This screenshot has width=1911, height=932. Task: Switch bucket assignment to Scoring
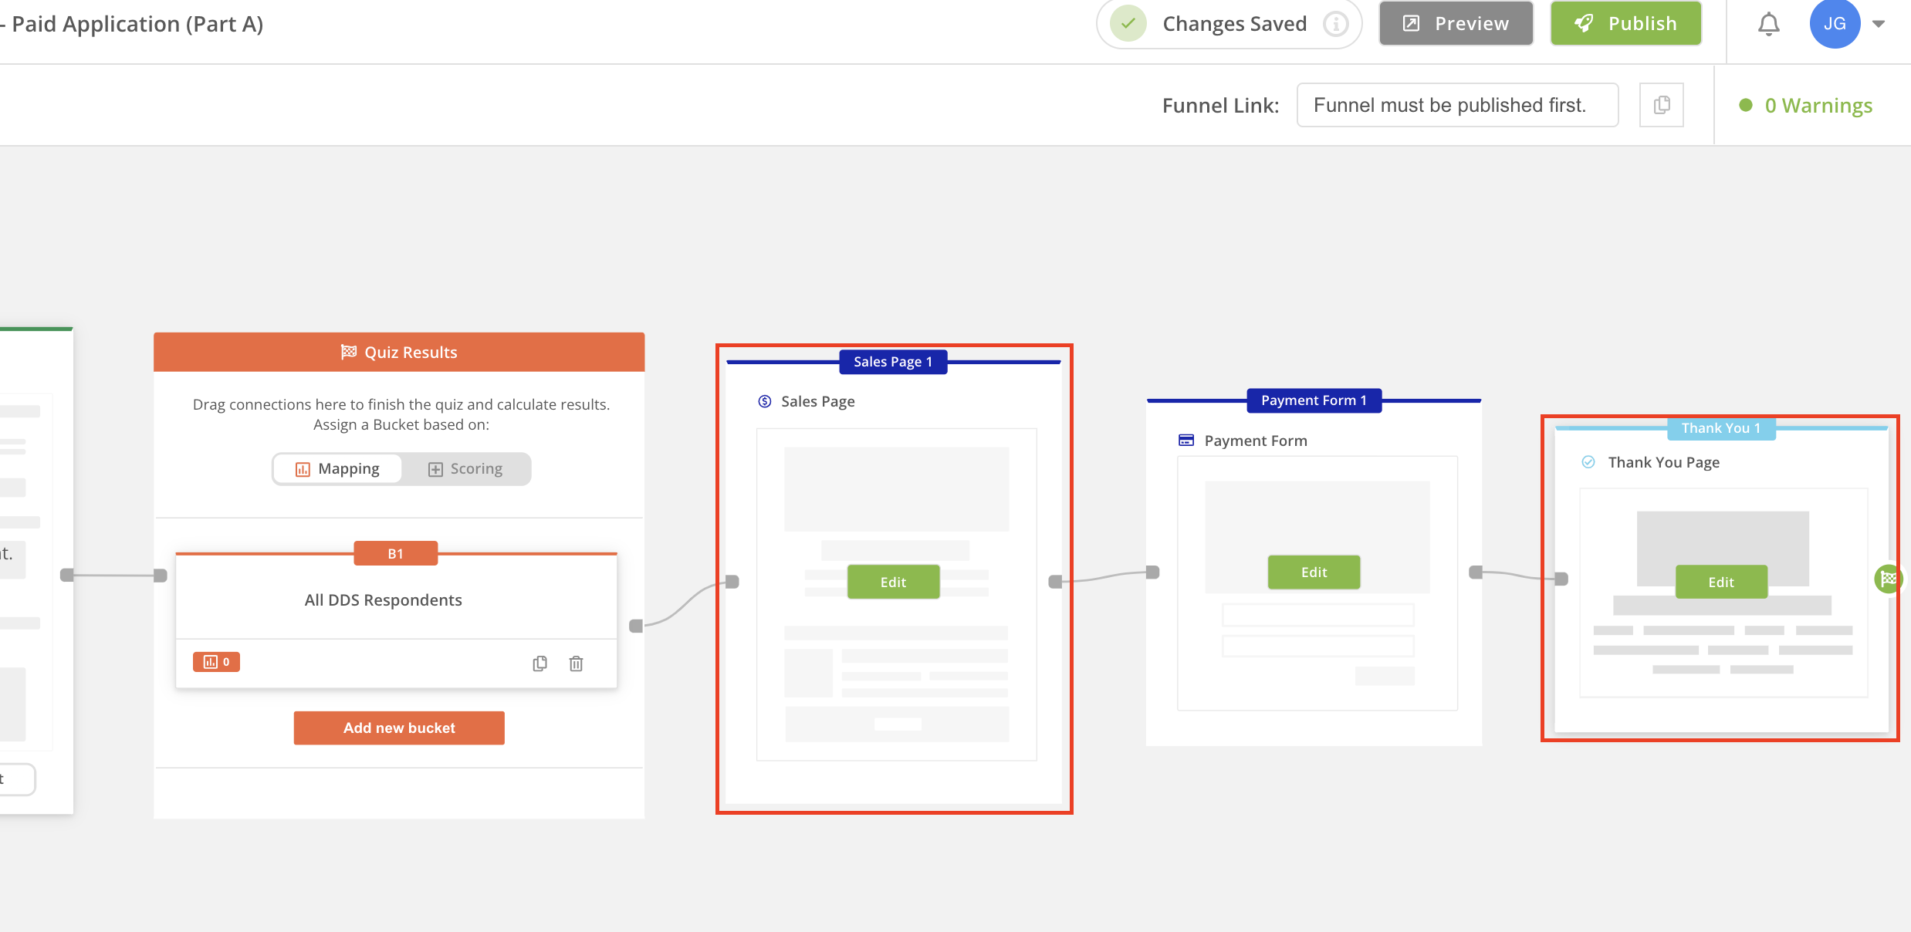(x=465, y=469)
